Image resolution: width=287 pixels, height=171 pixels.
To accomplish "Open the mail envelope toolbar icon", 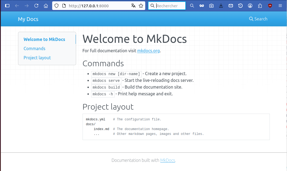I will [x=231, y=6].
